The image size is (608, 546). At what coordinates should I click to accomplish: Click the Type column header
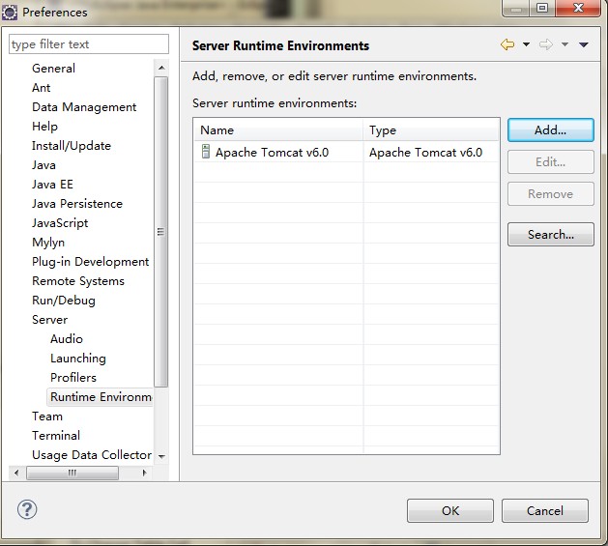(431, 130)
